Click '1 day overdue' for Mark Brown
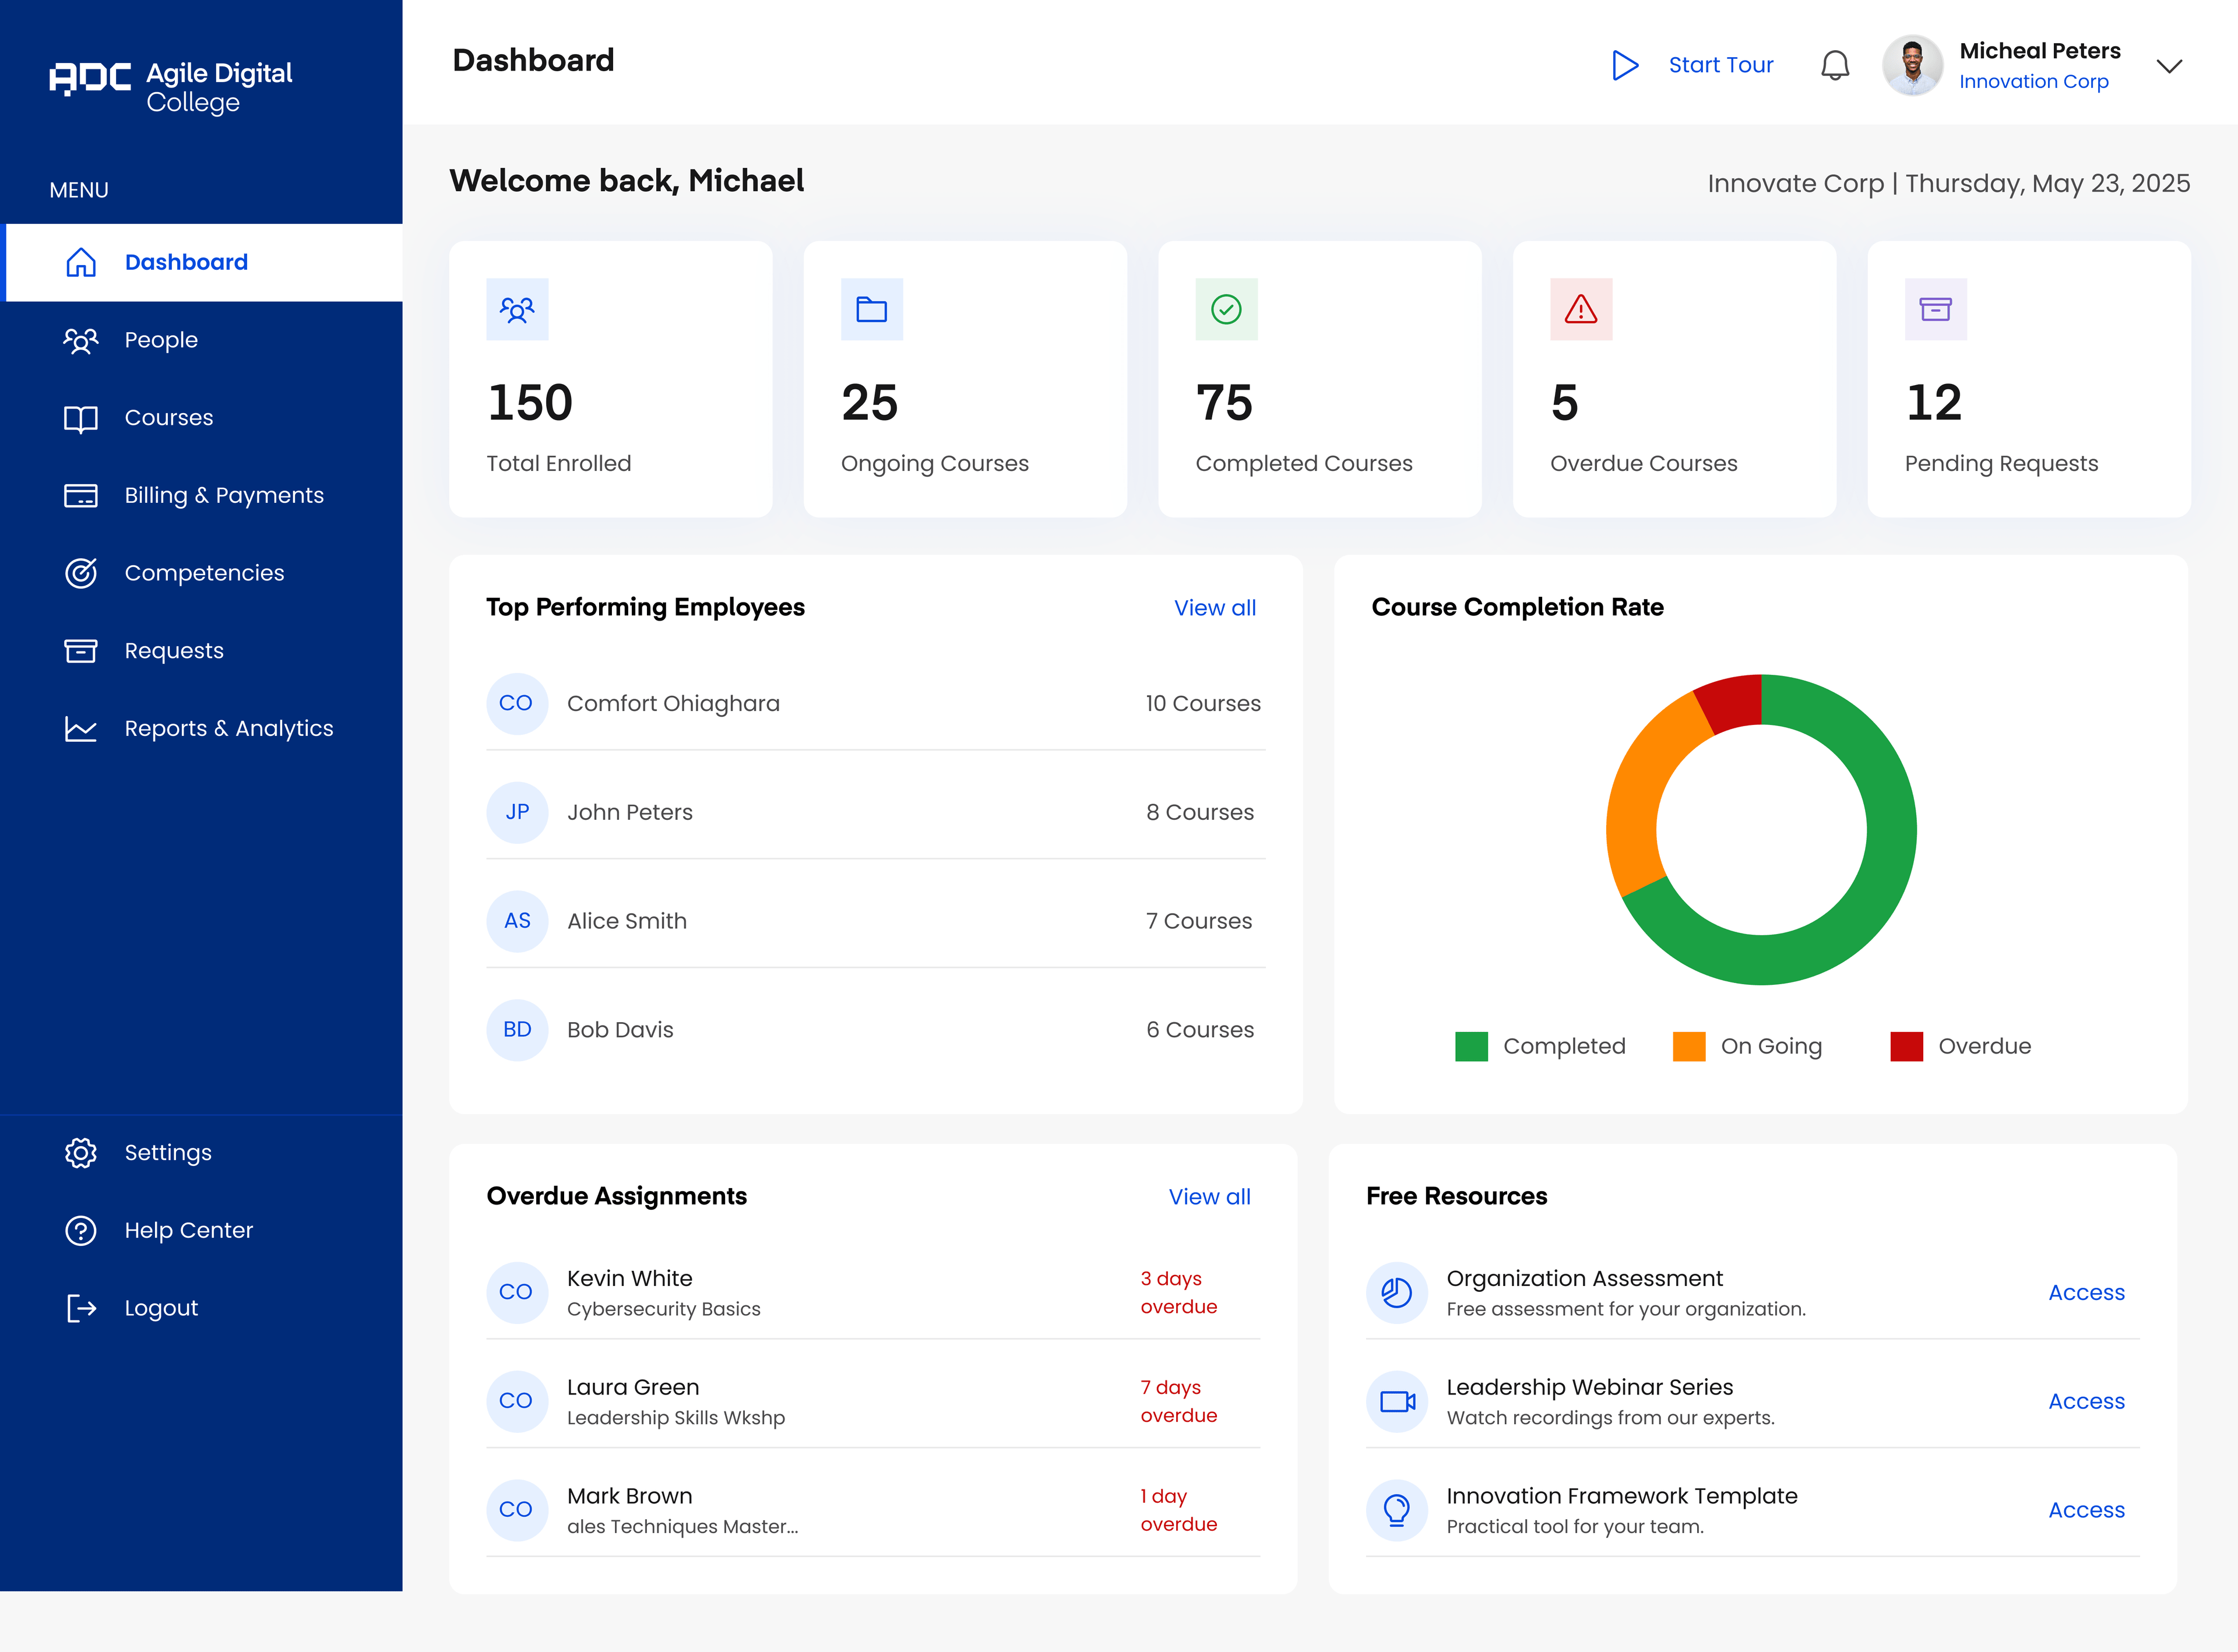Viewport: 2238px width, 1652px height. (x=1179, y=1510)
